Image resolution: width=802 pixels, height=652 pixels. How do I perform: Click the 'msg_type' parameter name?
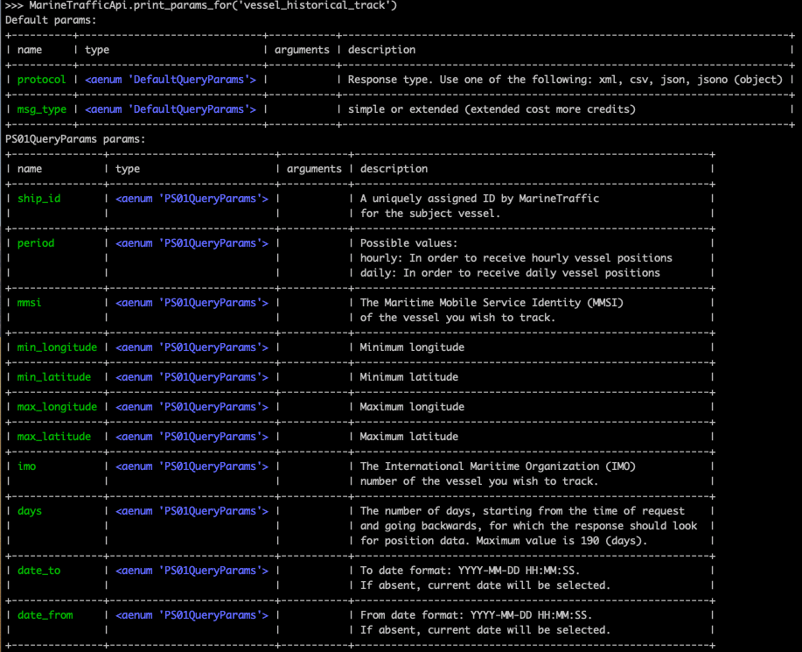(41, 109)
